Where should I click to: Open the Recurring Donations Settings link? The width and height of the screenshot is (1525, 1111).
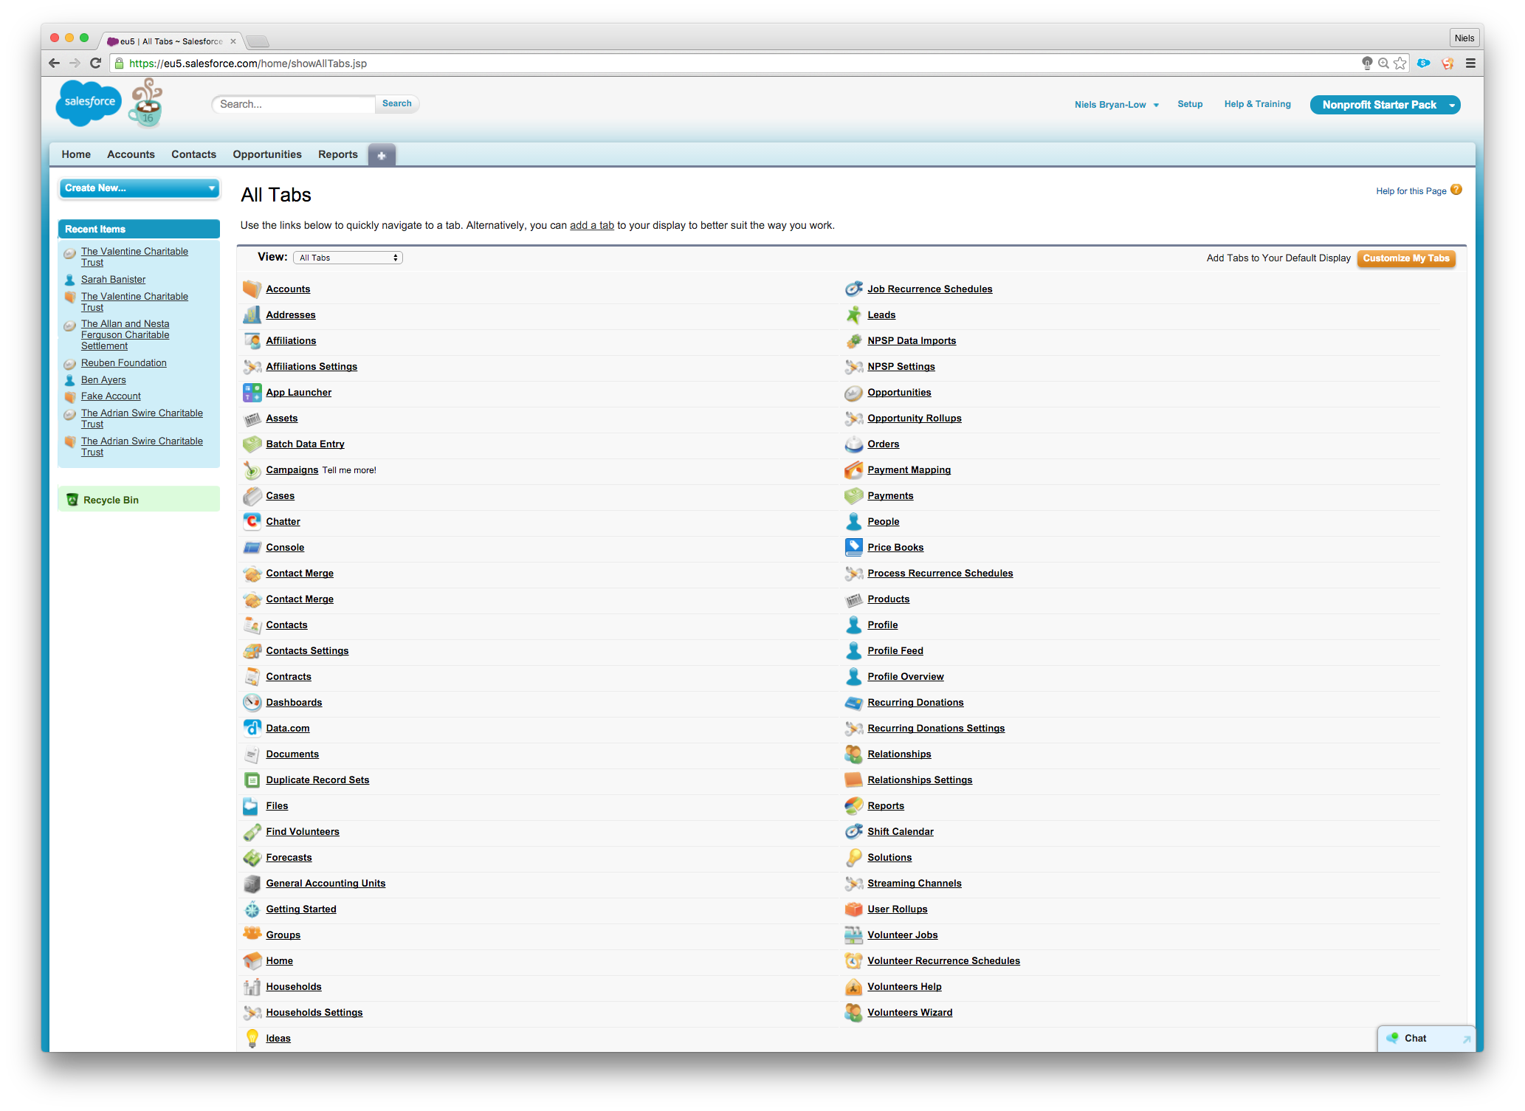(935, 728)
